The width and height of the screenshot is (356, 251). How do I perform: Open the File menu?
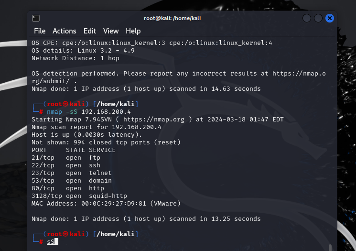pos(40,31)
